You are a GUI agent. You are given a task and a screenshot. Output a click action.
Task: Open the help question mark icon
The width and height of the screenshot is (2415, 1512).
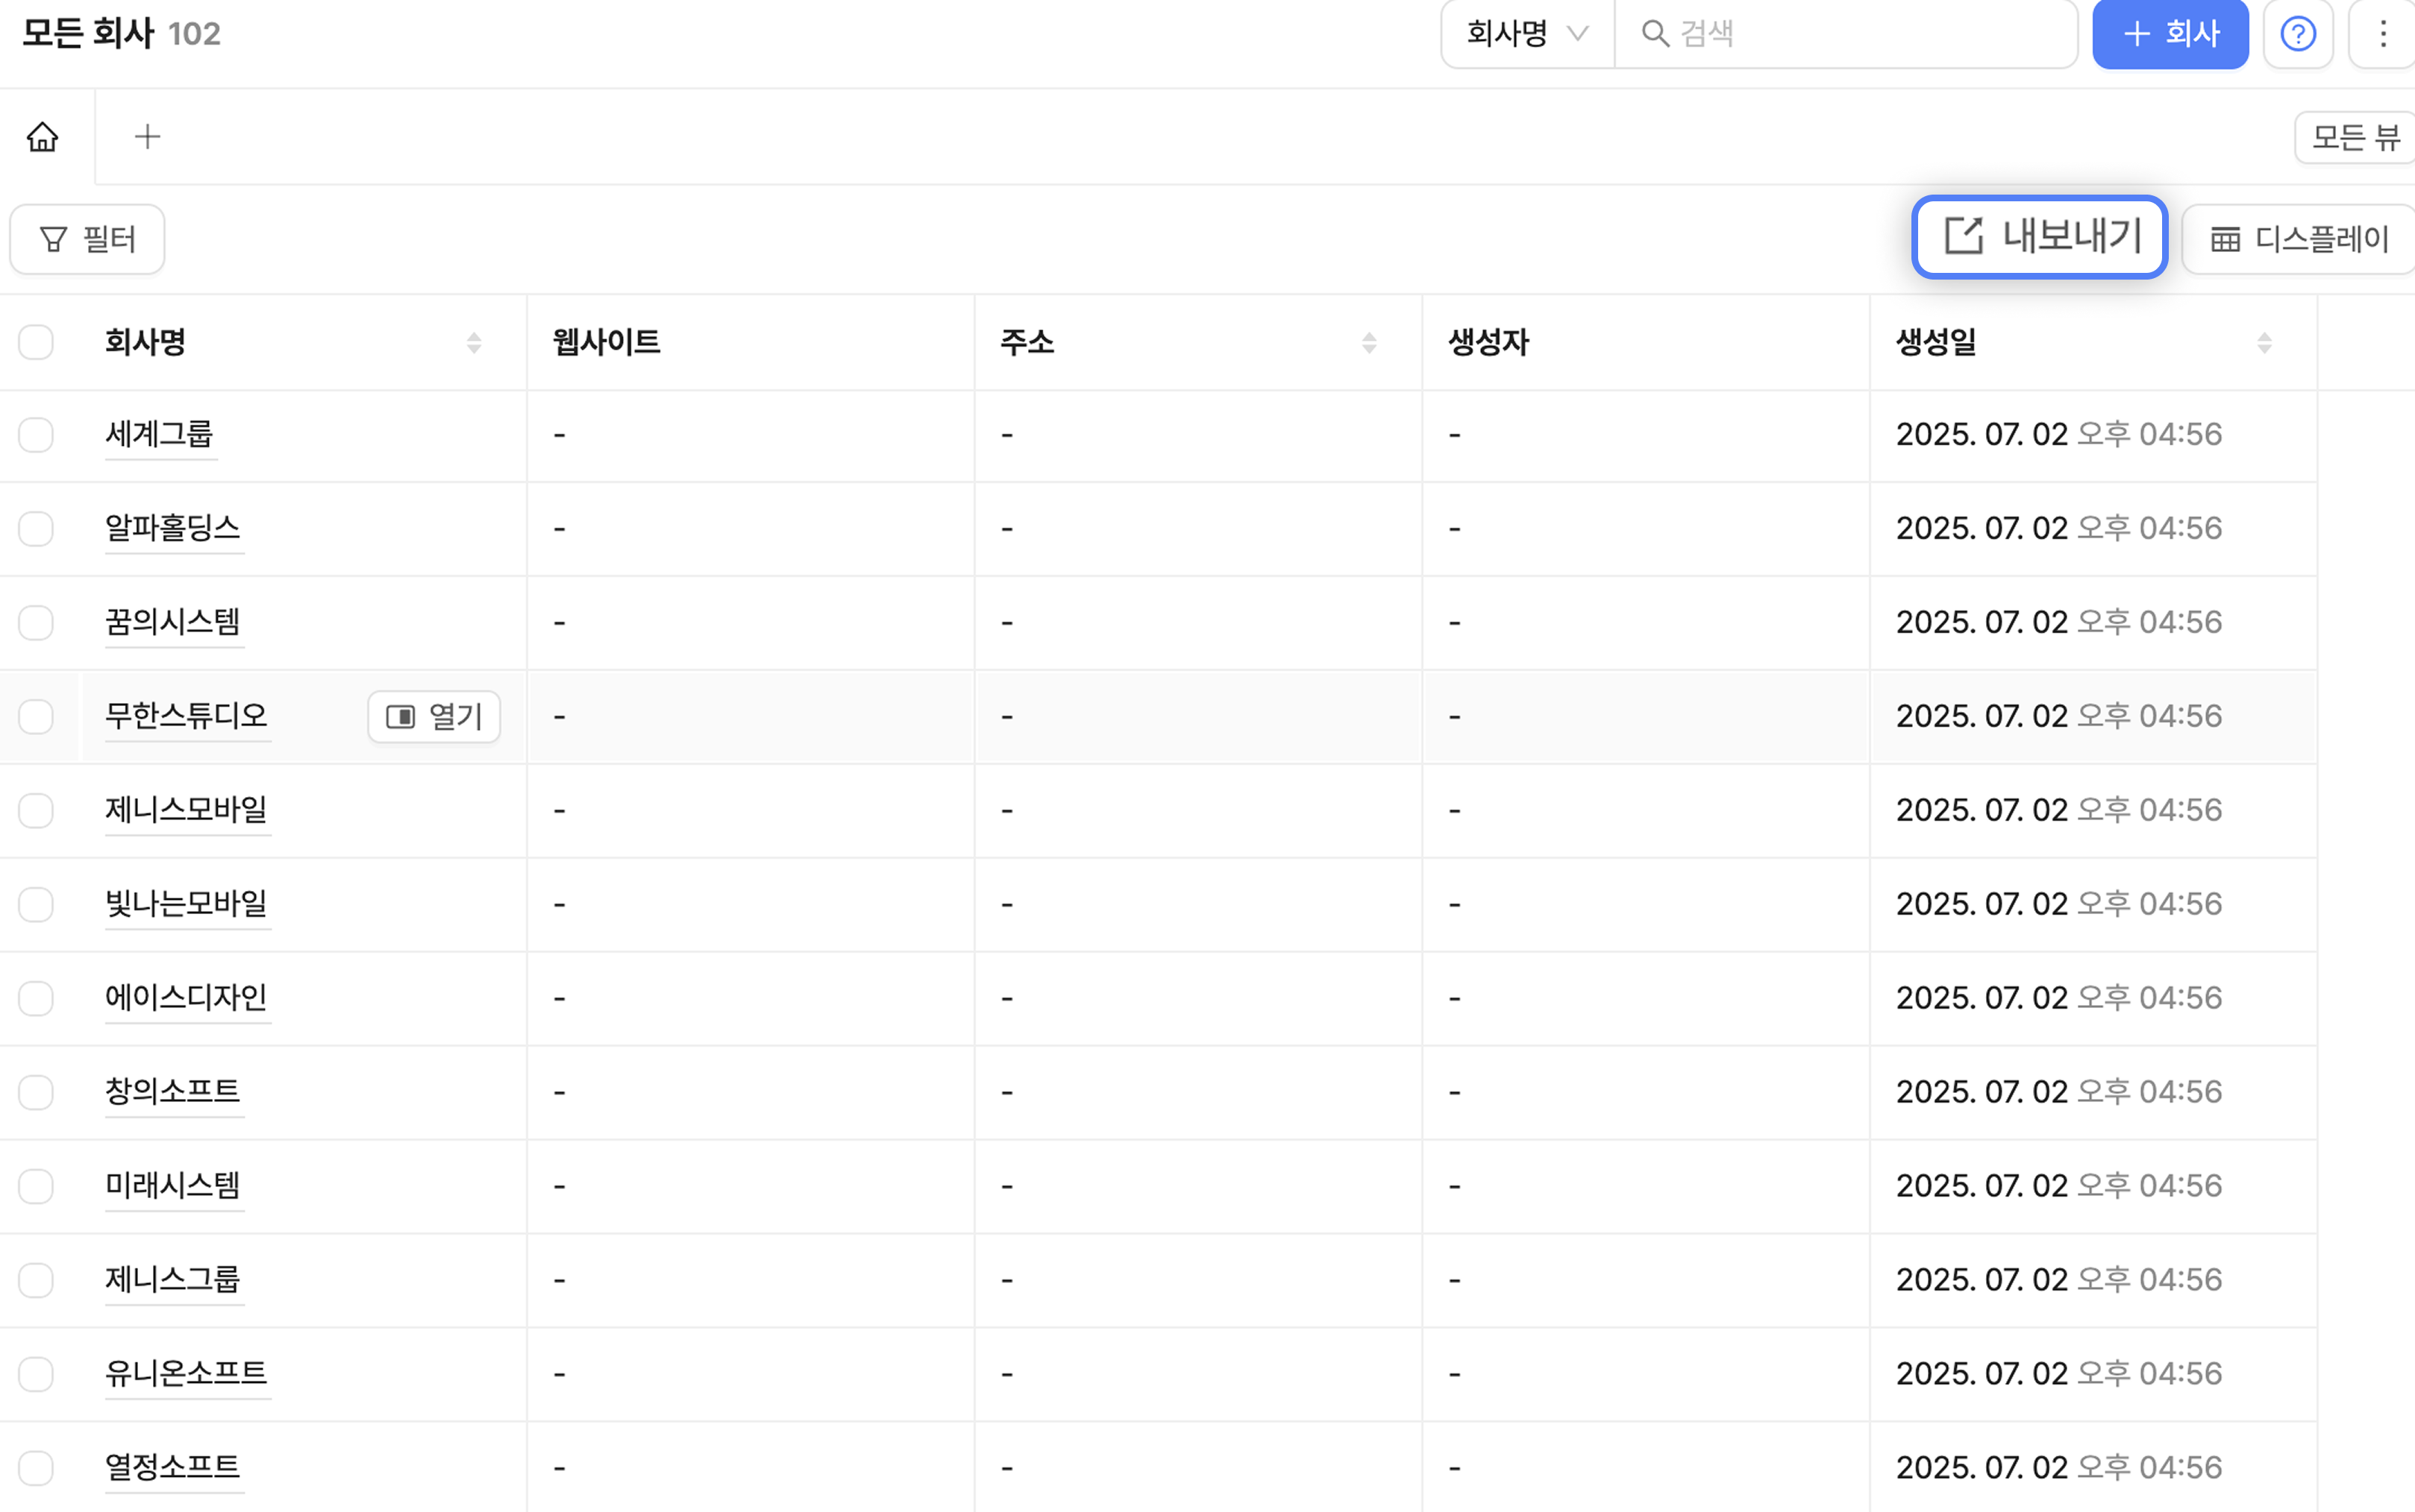[x=2297, y=34]
